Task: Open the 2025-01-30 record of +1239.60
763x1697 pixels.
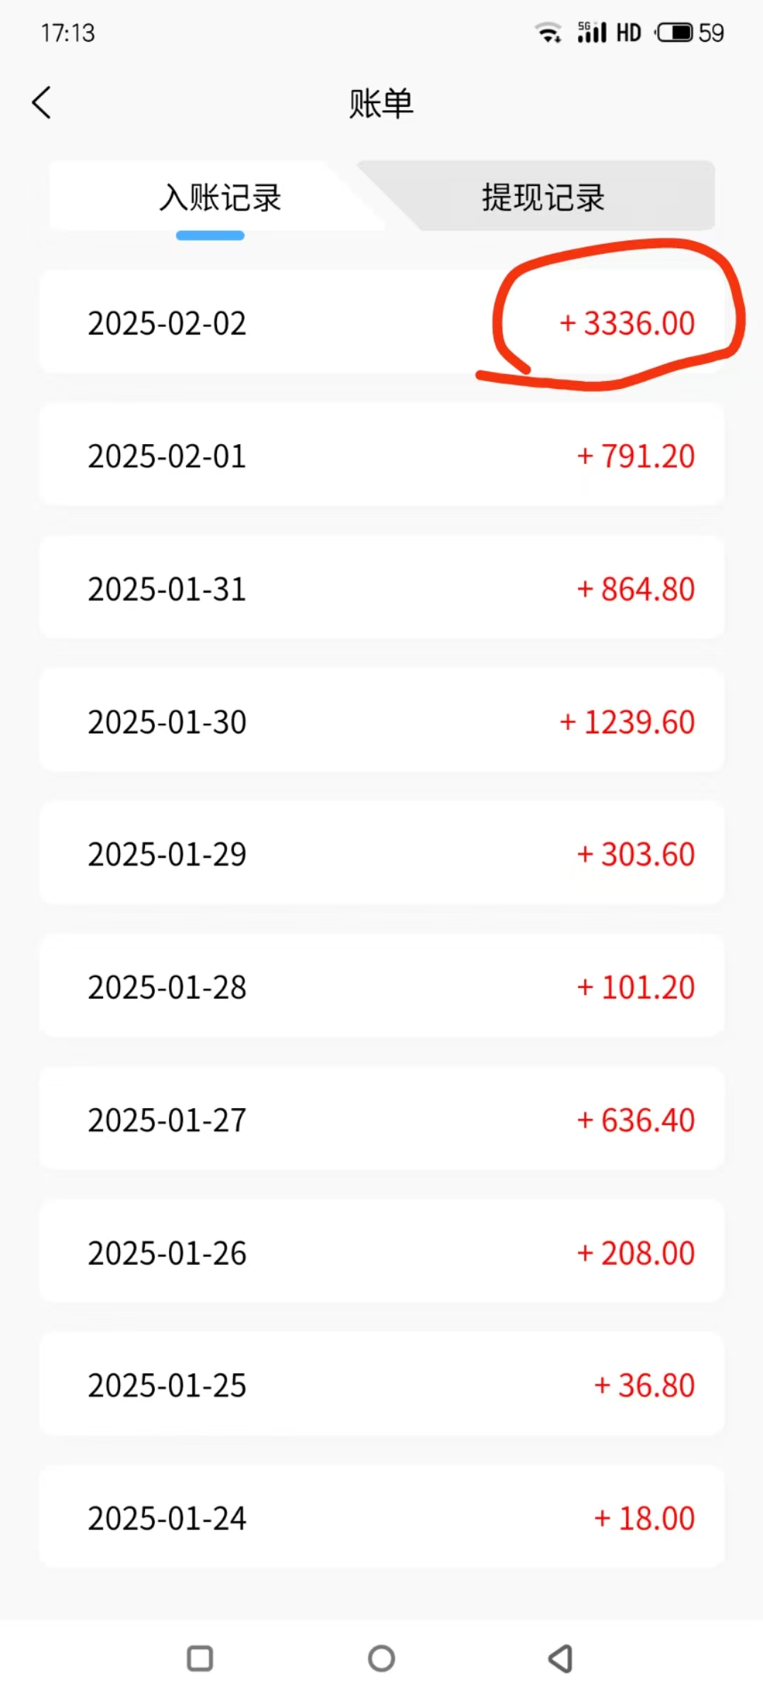Action: pos(381,721)
